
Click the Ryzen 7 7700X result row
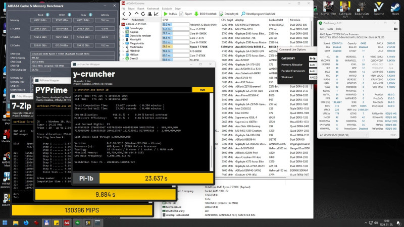235,47
